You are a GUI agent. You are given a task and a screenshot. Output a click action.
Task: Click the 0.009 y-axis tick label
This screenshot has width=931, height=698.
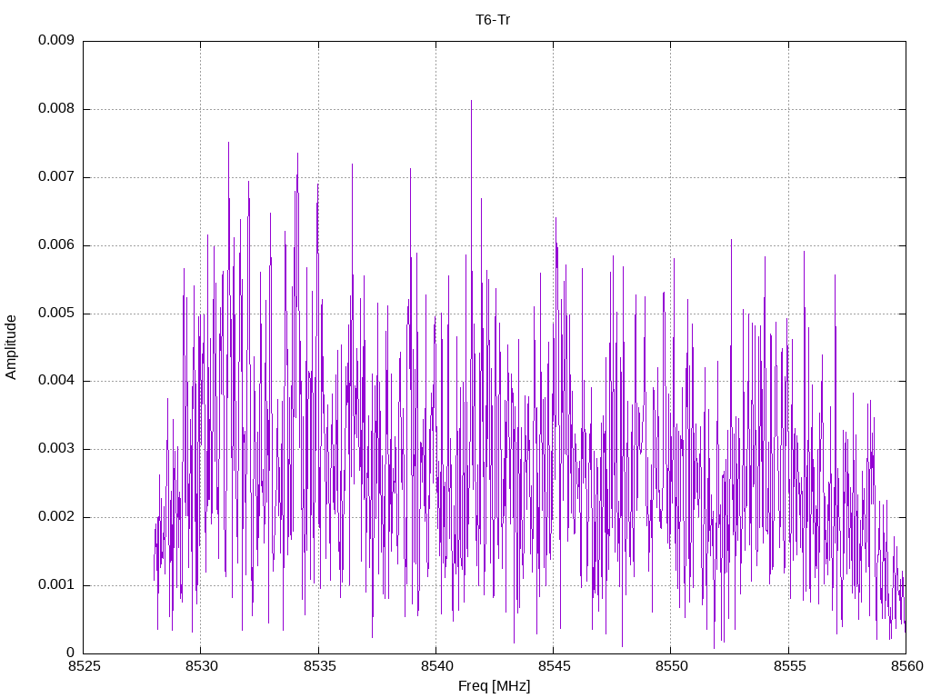click(56, 40)
